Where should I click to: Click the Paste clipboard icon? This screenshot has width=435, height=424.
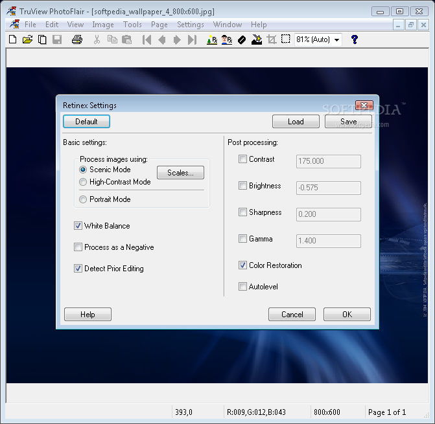coord(127,39)
